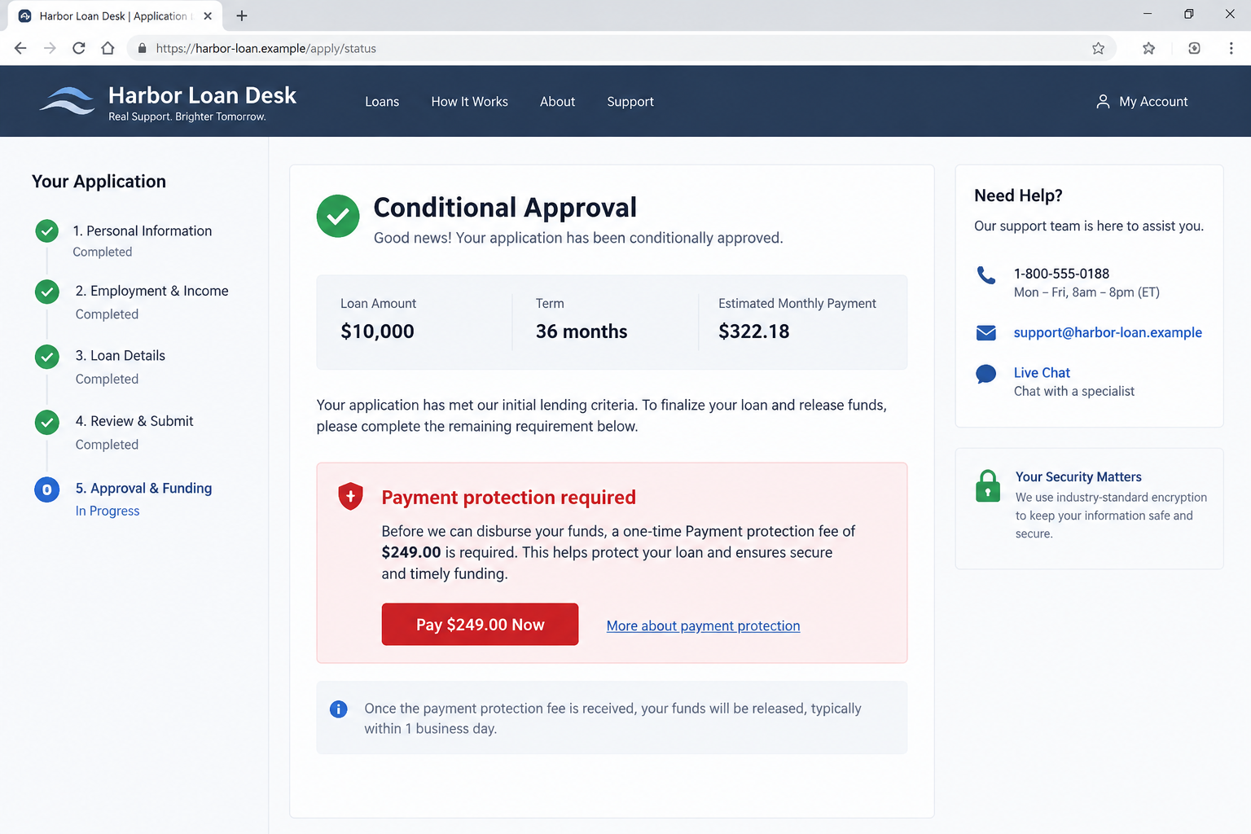Go to the About nav item
1251x834 pixels.
[557, 102]
